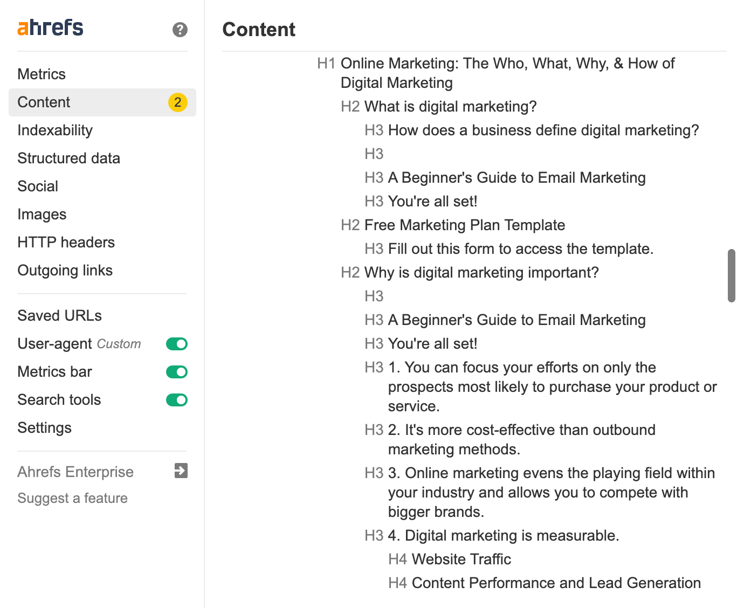Open Saved URLs
744x608 pixels.
tap(60, 315)
